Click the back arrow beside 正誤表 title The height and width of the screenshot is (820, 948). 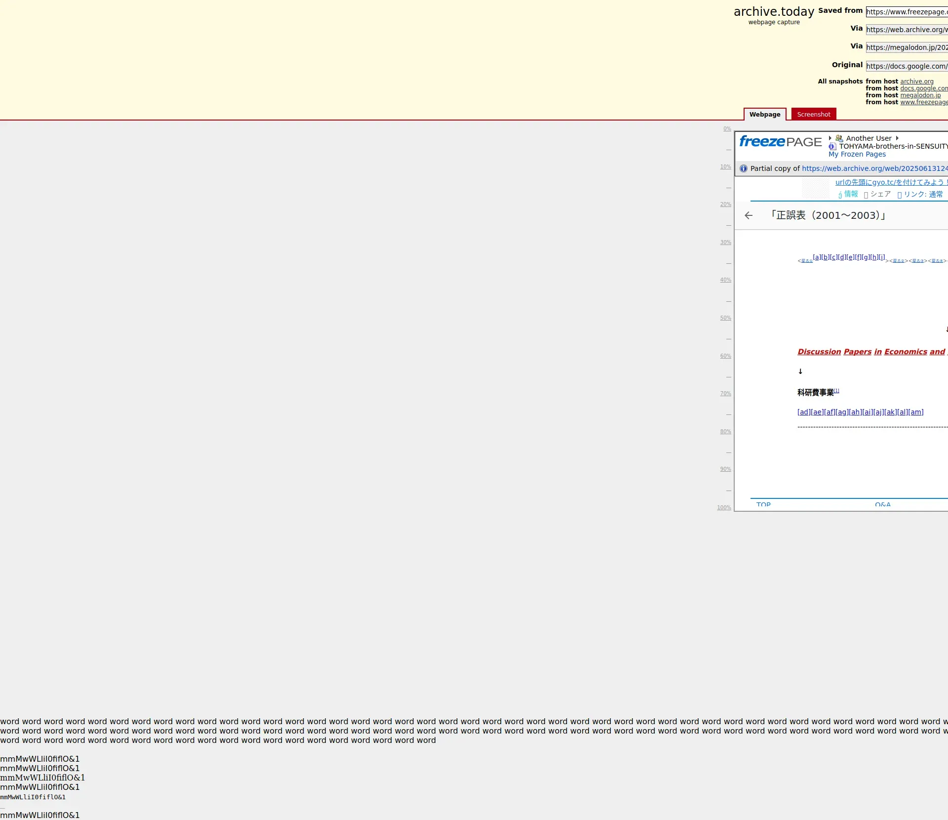click(749, 215)
